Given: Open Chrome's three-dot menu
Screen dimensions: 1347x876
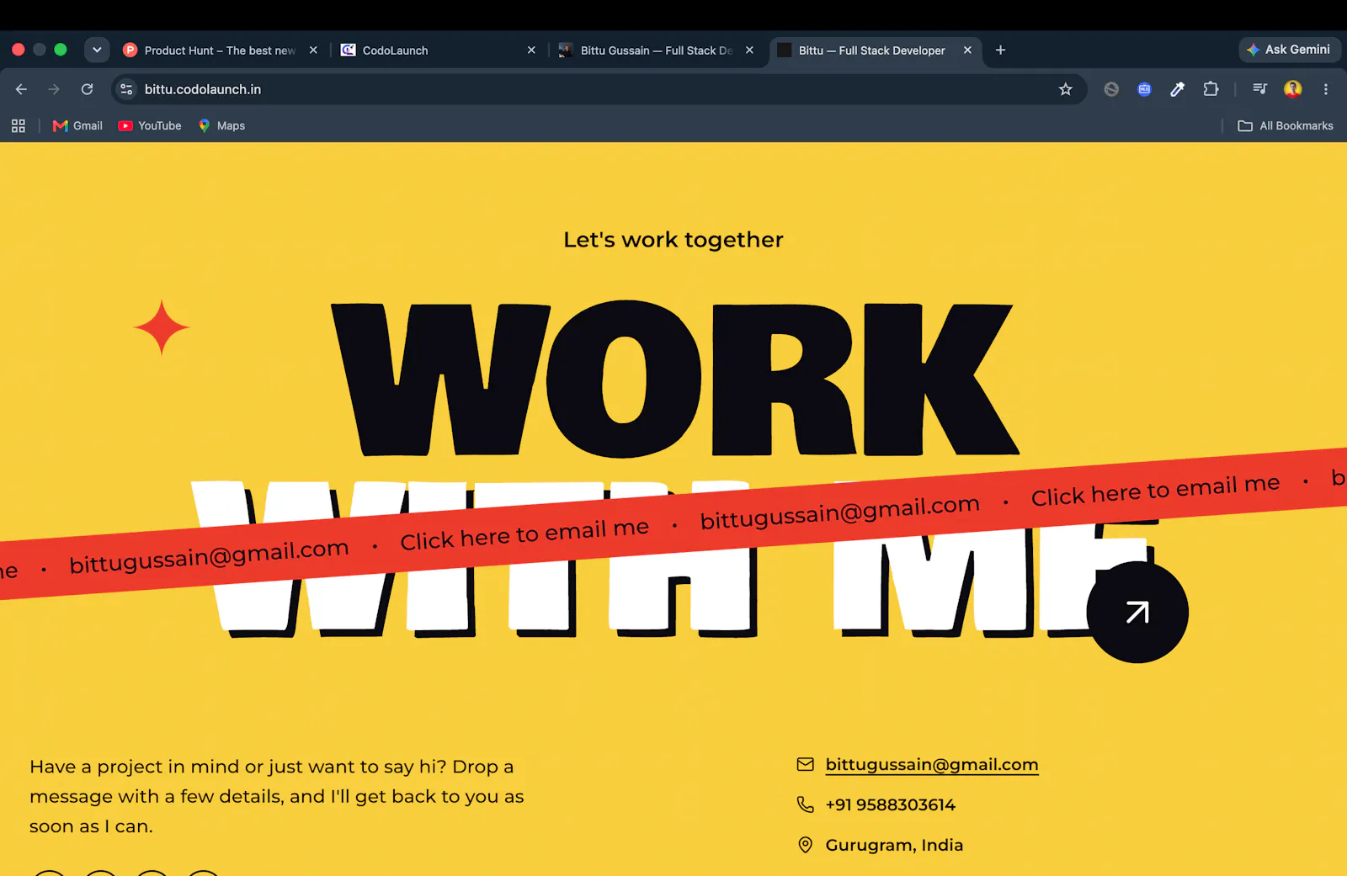Looking at the screenshot, I should tap(1326, 89).
